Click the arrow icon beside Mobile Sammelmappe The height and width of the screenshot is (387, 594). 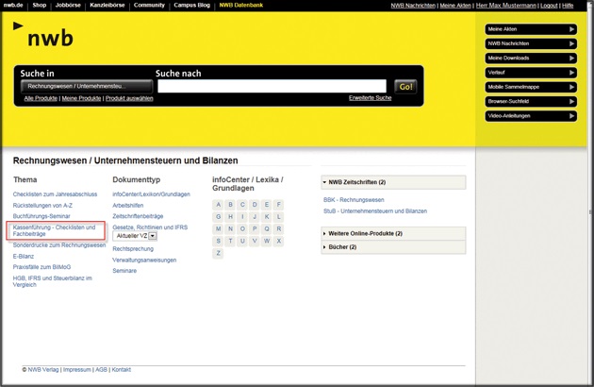(571, 88)
